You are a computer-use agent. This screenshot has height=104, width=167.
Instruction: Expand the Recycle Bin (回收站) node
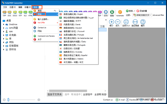pyautogui.click(x=4, y=49)
